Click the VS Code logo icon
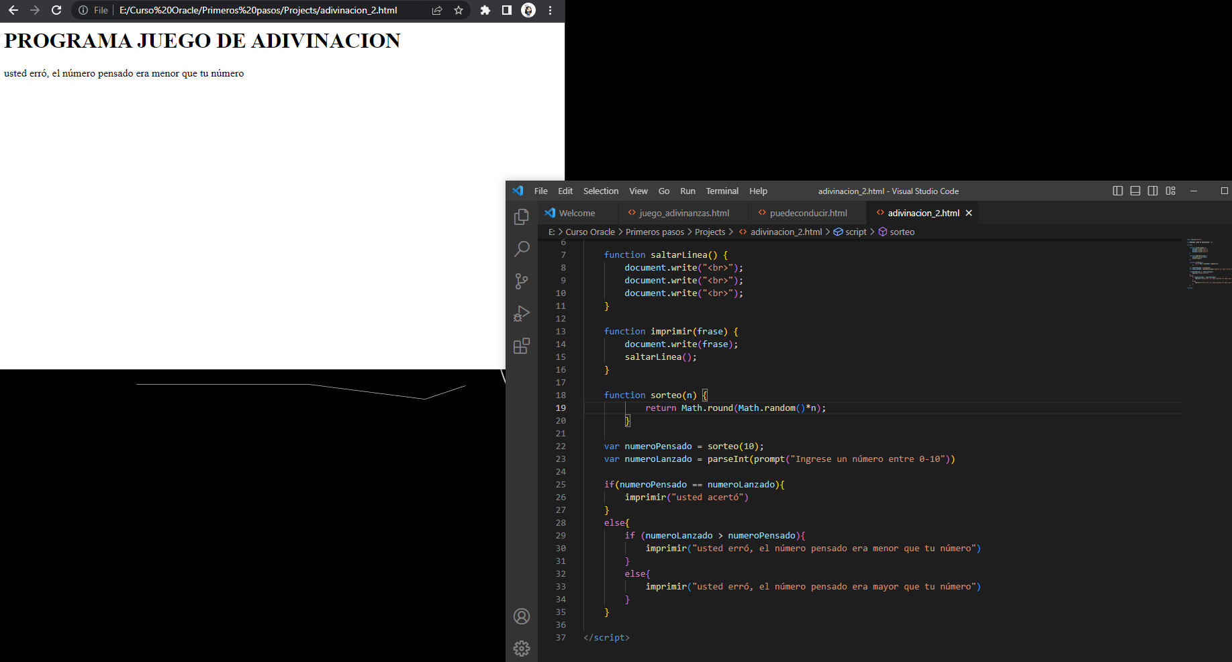This screenshot has height=662, width=1232. (x=518, y=191)
